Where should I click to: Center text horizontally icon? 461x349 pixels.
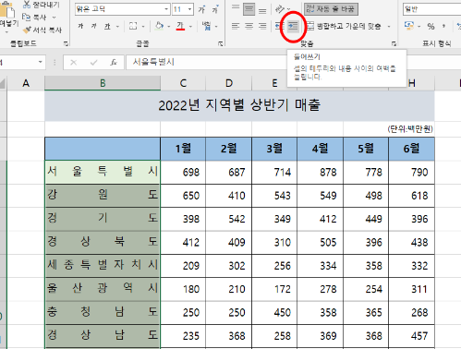[249, 26]
